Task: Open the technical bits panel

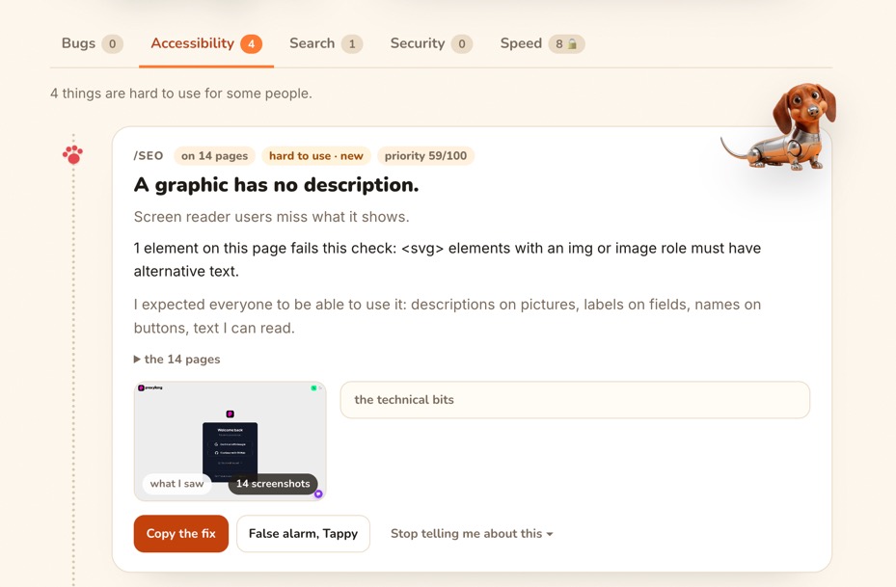Action: click(x=575, y=400)
